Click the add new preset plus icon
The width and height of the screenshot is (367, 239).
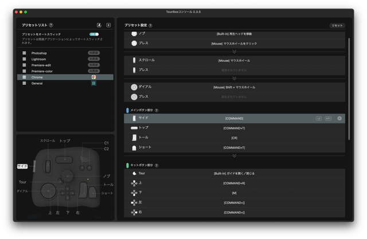pos(108,25)
